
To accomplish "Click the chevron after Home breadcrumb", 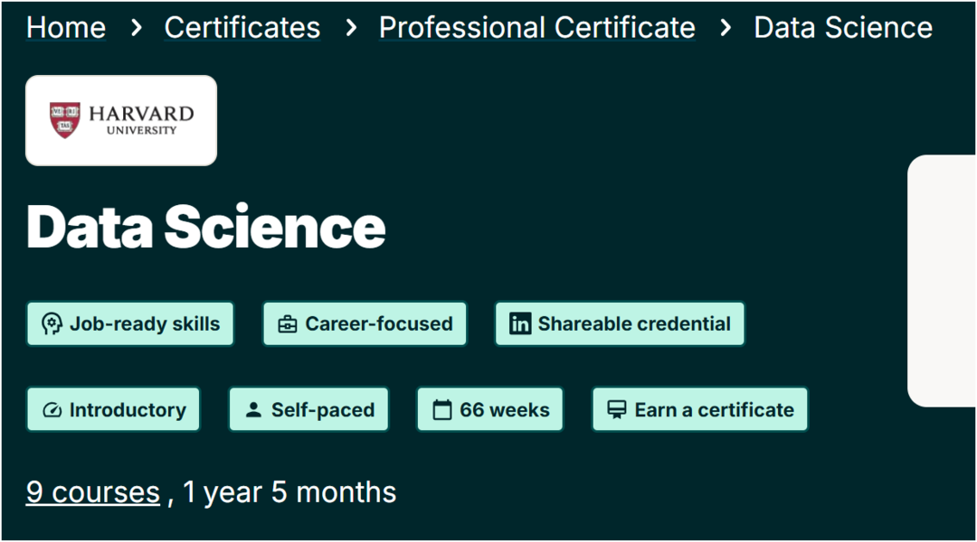I will tap(136, 27).
